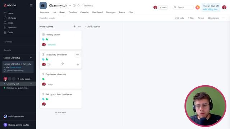230x129 pixels.
Task: Open the Filter options
Action: [x=191, y=18]
